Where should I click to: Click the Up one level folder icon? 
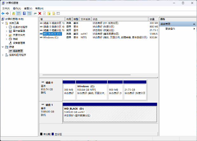(x=13, y=13)
